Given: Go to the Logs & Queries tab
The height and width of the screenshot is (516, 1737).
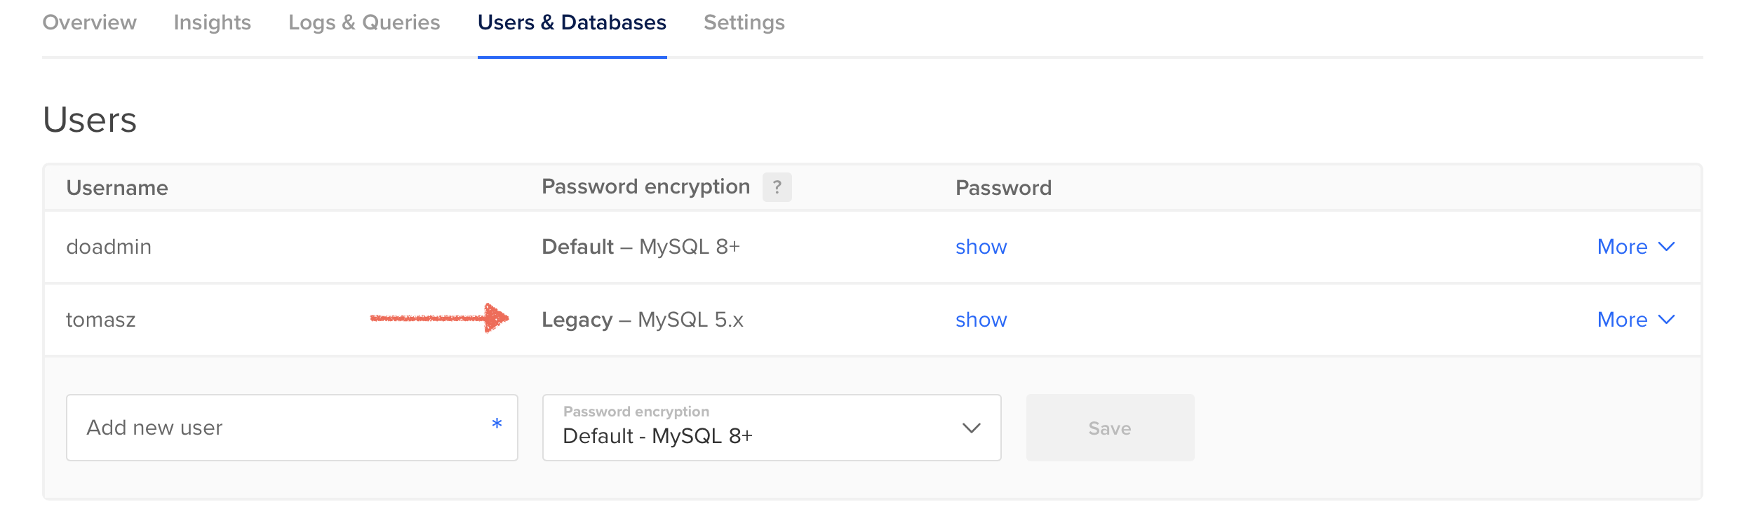Looking at the screenshot, I should (364, 22).
